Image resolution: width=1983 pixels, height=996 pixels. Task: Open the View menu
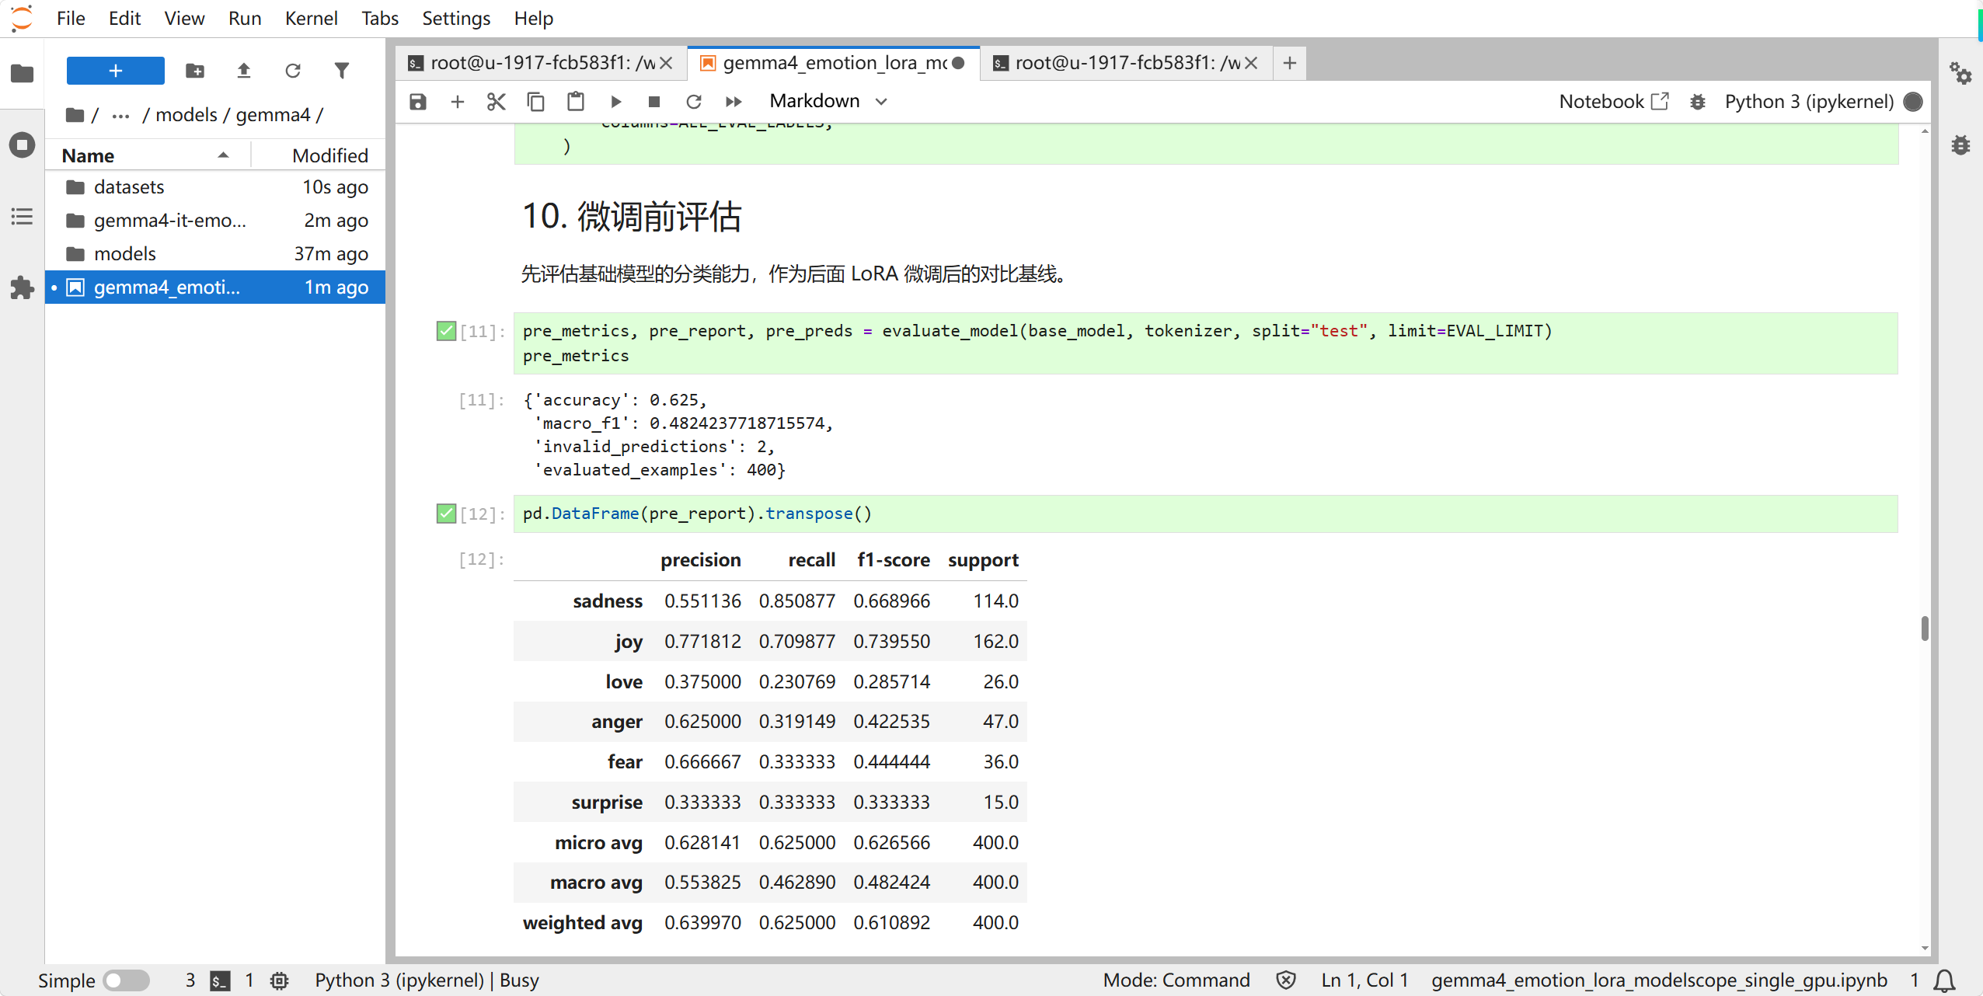pos(184,19)
